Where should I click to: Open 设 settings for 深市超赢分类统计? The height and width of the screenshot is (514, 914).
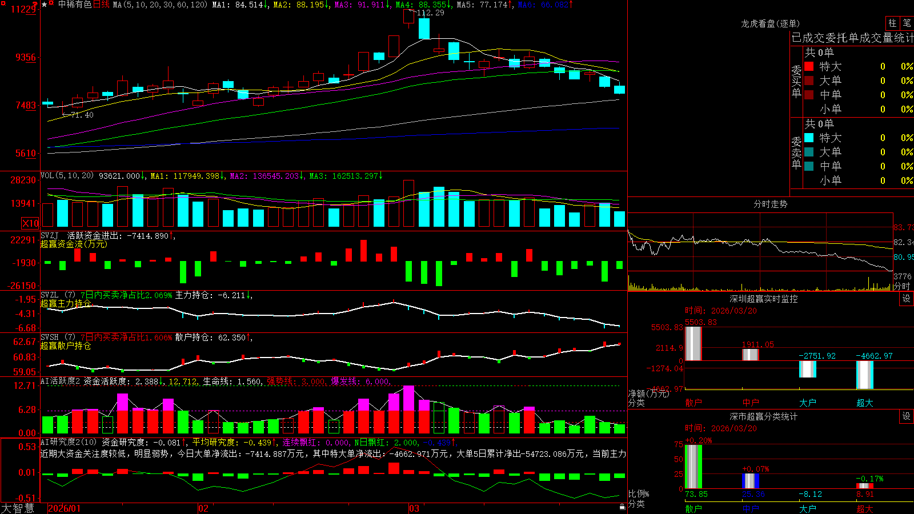(x=907, y=416)
